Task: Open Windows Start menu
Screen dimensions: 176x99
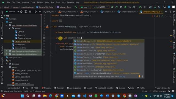Action: coord(22,96)
